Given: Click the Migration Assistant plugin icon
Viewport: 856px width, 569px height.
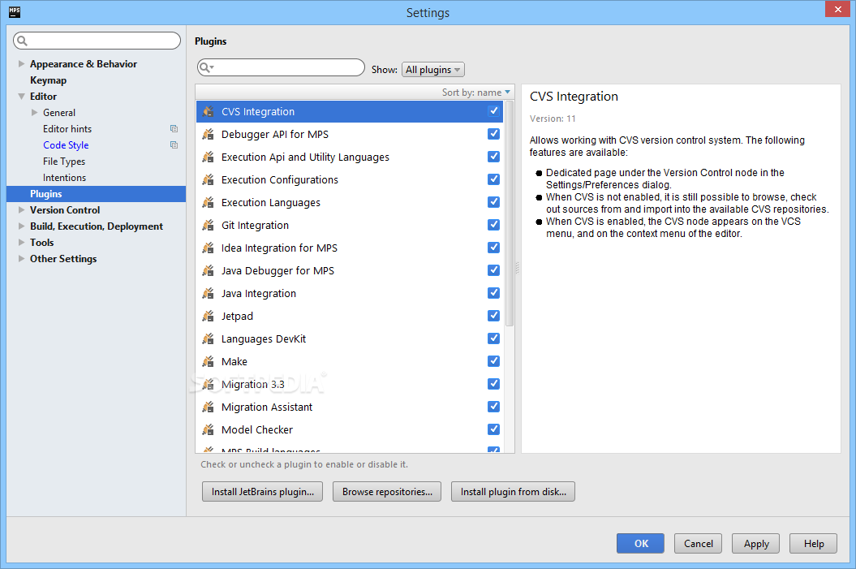Looking at the screenshot, I should (x=208, y=407).
